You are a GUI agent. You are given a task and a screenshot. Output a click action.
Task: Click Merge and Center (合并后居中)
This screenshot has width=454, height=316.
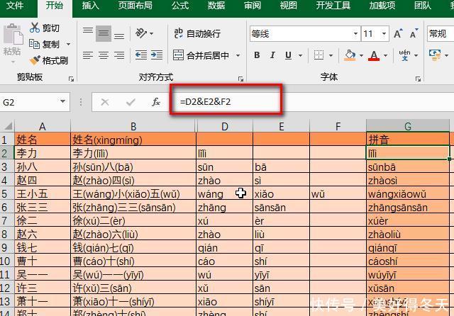point(201,55)
